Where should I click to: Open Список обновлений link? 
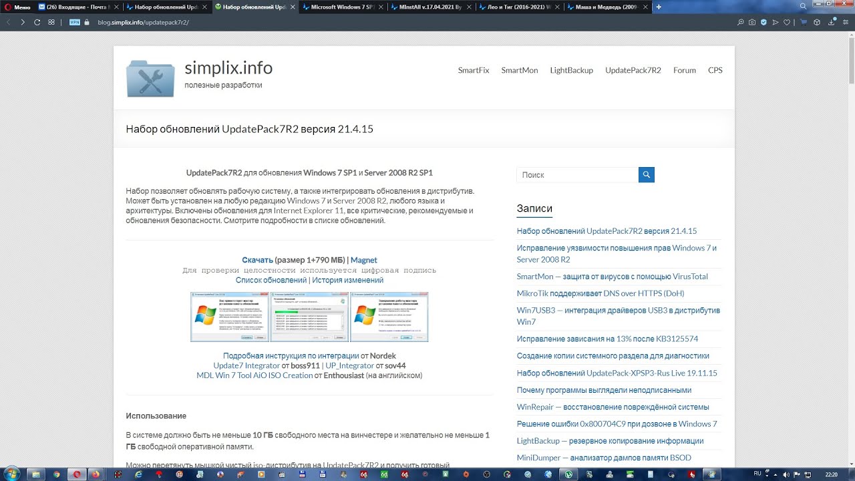click(271, 280)
